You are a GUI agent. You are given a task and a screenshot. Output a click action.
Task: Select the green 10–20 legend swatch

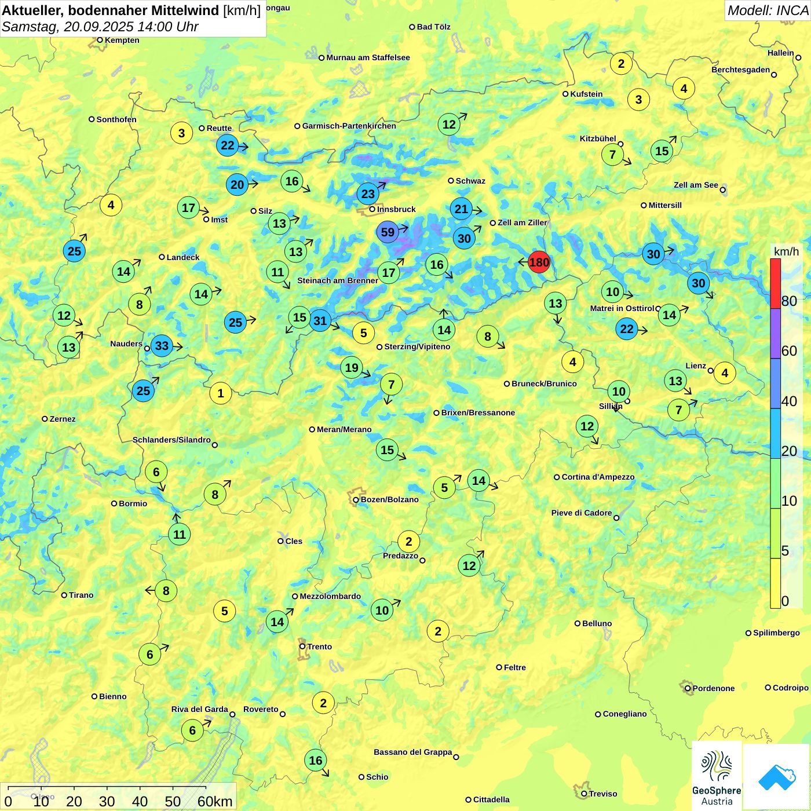(775, 484)
